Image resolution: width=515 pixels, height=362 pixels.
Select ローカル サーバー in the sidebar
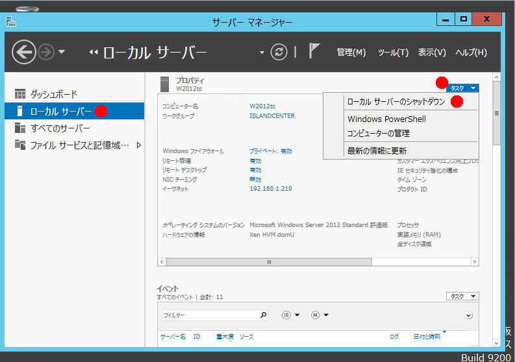click(x=75, y=111)
